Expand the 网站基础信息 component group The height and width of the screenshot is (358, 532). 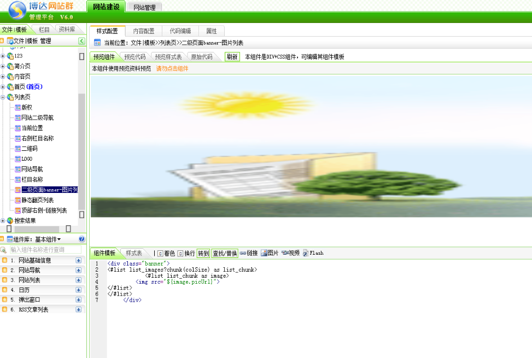click(78, 261)
